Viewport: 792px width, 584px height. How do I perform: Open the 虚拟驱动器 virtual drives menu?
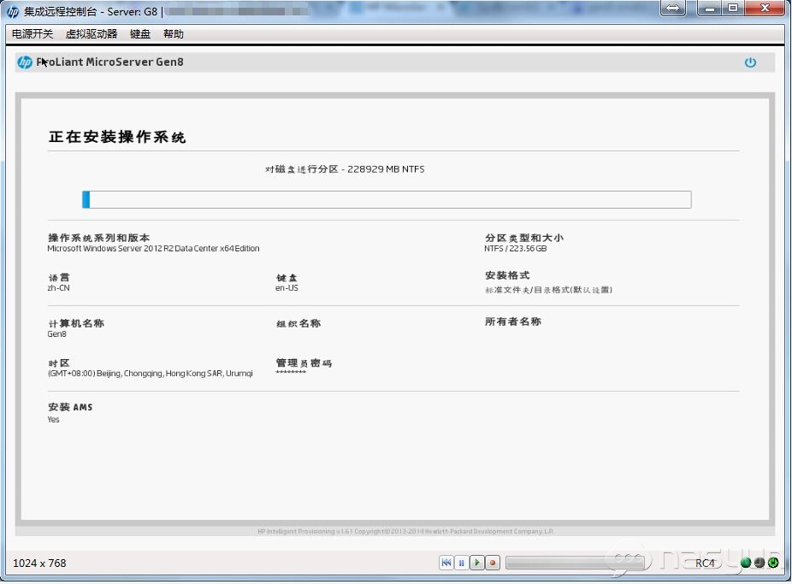92,34
